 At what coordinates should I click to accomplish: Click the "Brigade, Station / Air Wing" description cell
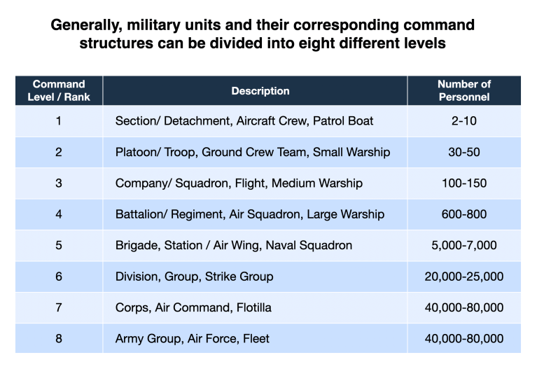point(233,246)
